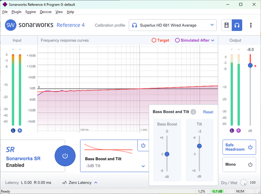Click the output gain slider handle
Screen dimensions: 261x194
point(250,66)
